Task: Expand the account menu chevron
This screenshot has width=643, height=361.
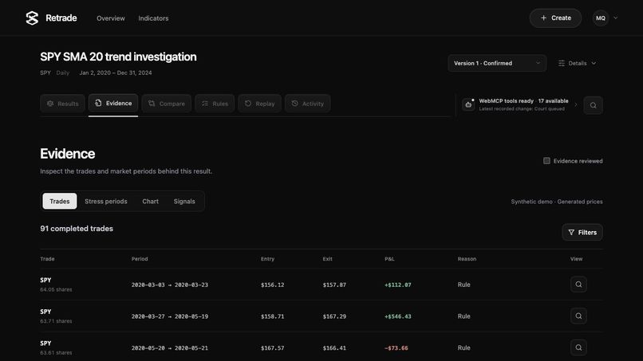Action: tap(616, 18)
